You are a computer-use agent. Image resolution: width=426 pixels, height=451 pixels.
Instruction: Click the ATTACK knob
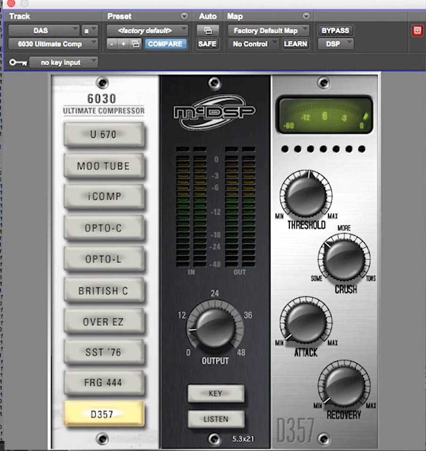pos(306,322)
